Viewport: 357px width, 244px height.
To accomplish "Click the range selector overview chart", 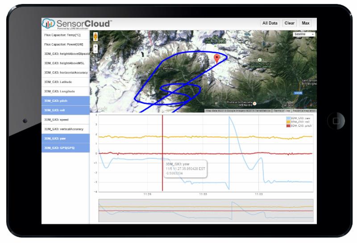I will pos(206,211).
